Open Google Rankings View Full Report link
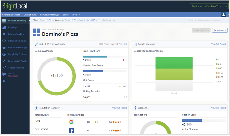The image size is (230, 136). (x=218, y=44)
